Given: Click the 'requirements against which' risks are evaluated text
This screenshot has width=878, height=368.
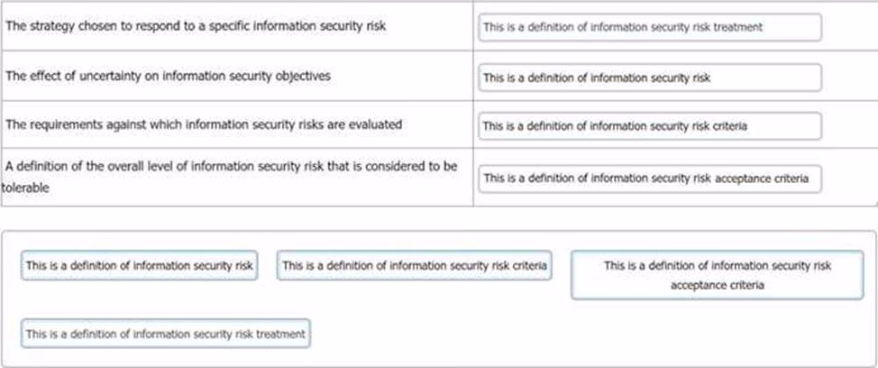Looking at the screenshot, I should [204, 124].
